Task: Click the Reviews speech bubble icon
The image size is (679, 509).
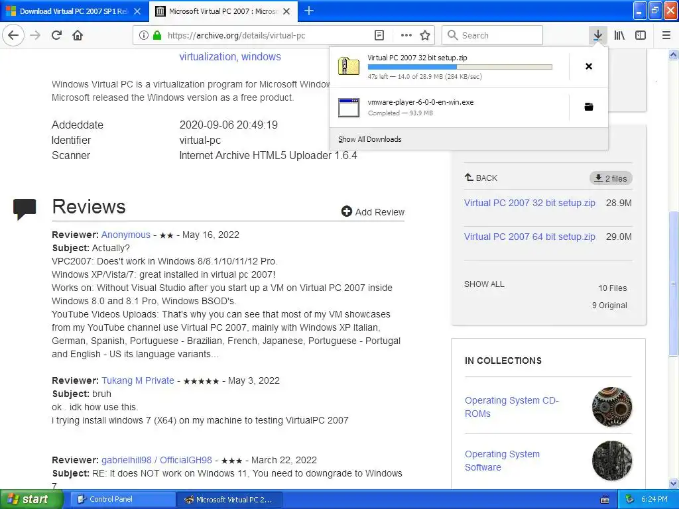Action: [25, 209]
